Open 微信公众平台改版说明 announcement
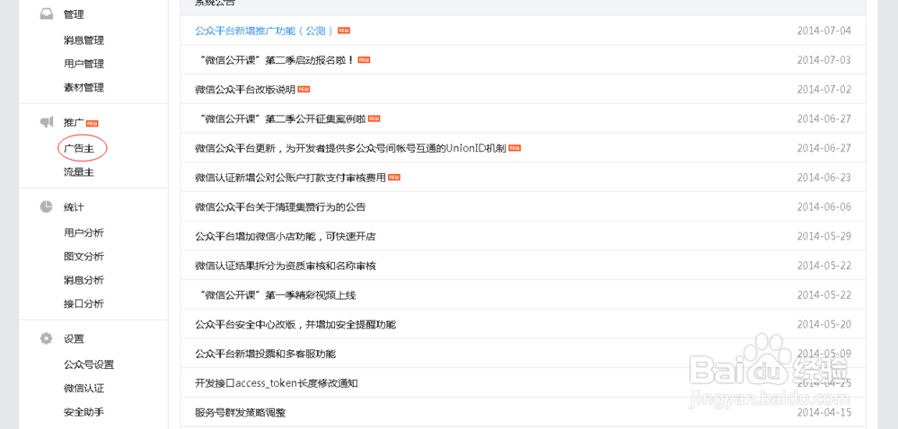The image size is (898, 429). coord(245,89)
